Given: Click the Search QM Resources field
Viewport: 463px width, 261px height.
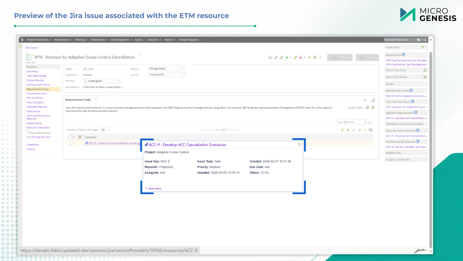Looking at the screenshot, I should [400, 40].
